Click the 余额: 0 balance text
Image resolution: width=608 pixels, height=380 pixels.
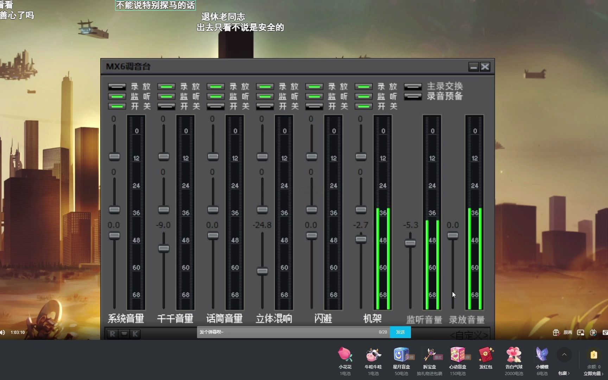594,367
